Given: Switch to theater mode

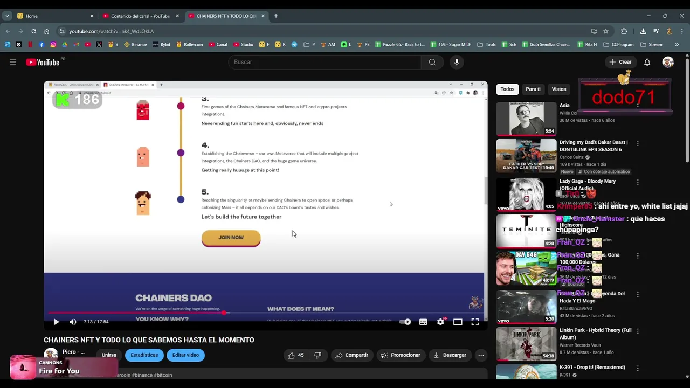Looking at the screenshot, I should click(458, 322).
